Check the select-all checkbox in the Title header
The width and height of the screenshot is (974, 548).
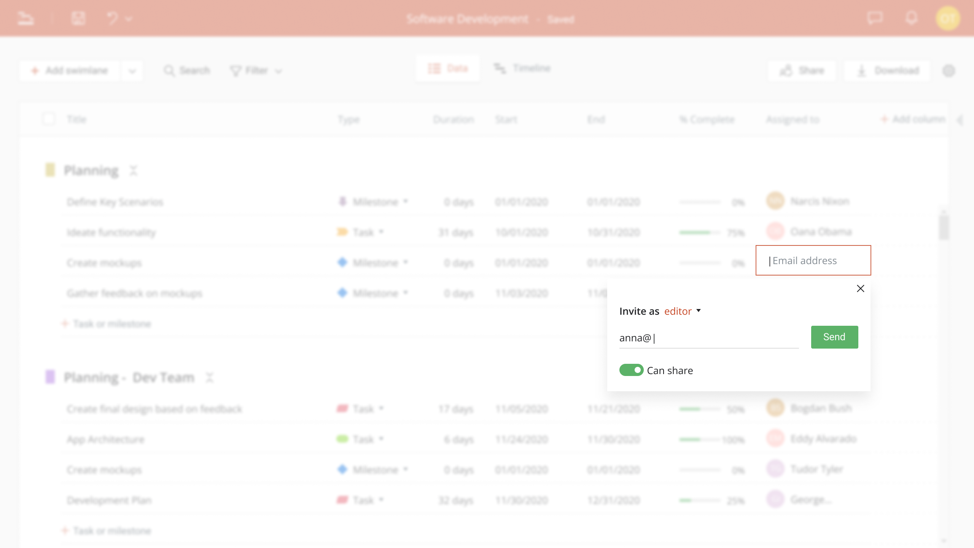point(49,119)
